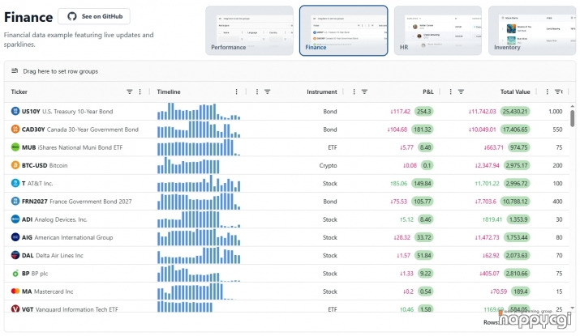This screenshot has width=580, height=336.
Task: Click the FRN2027 ticker logo icon
Action: (x=15, y=202)
